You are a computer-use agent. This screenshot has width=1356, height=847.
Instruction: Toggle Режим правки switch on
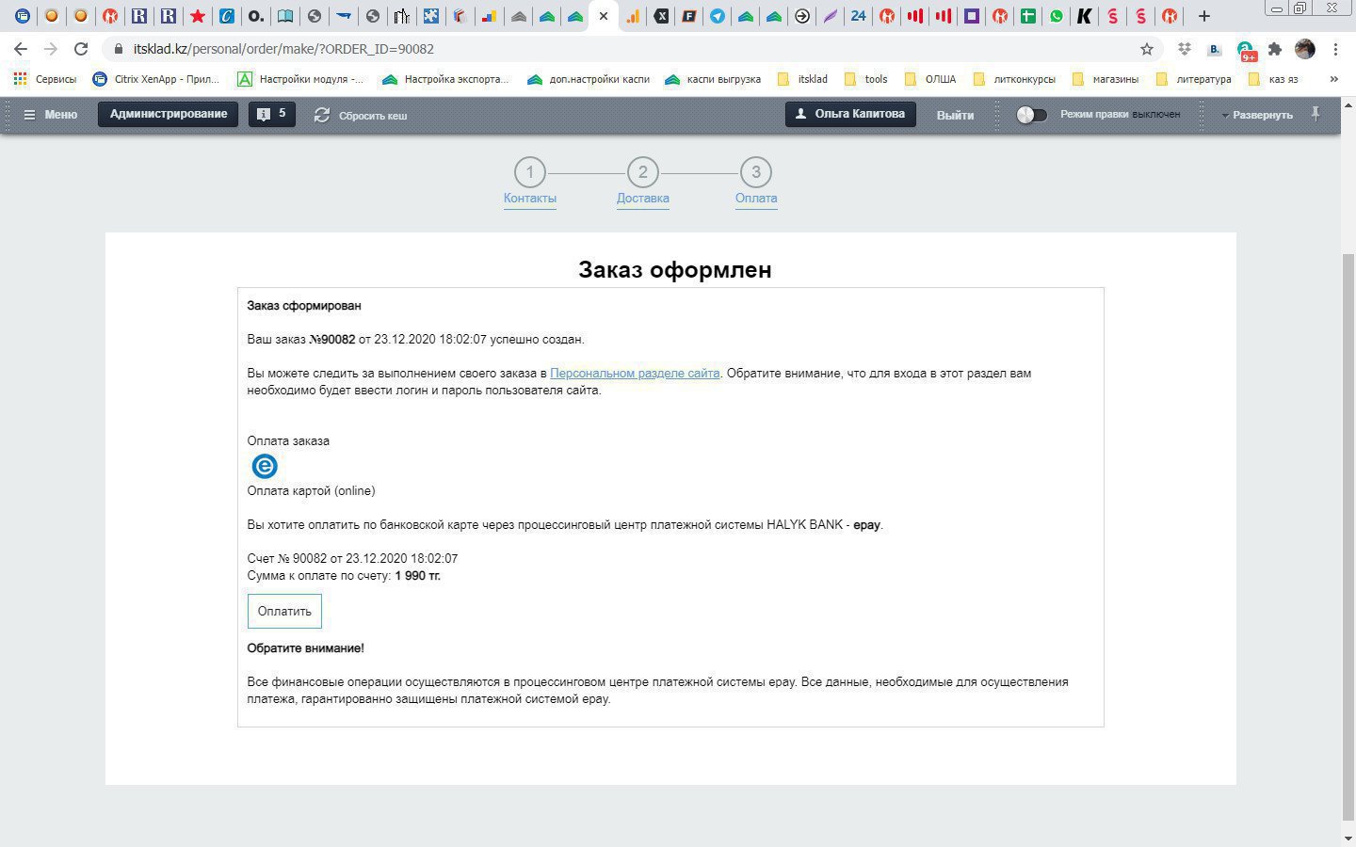click(x=1031, y=114)
